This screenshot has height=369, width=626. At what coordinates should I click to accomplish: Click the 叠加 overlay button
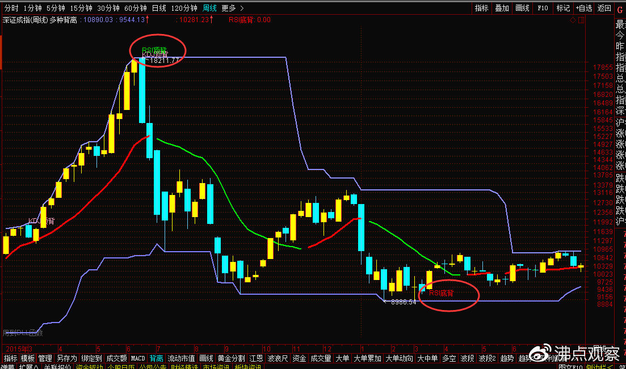[502, 8]
